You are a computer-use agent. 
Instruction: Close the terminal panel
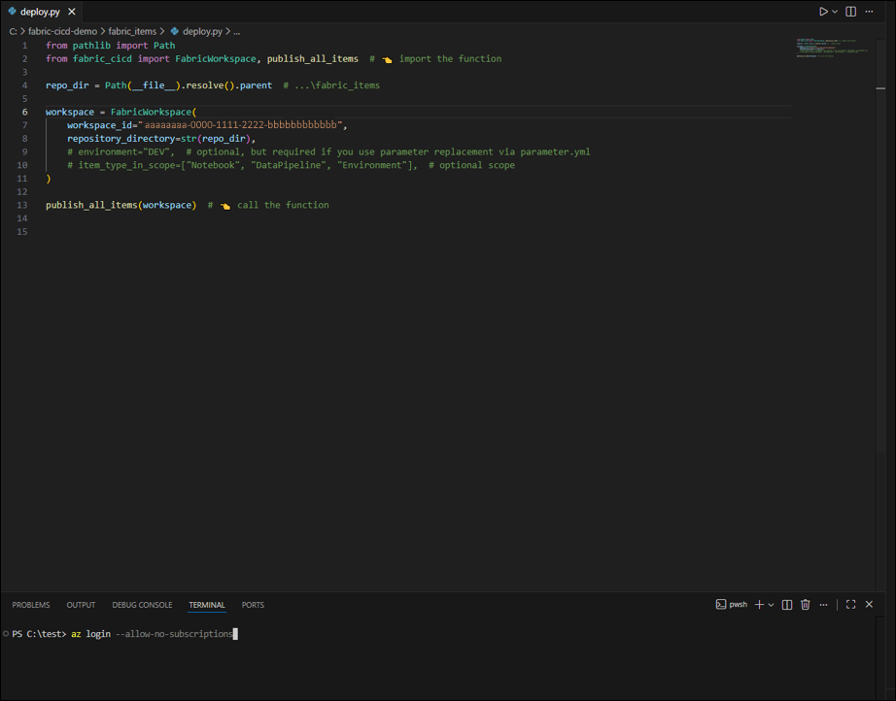tap(869, 605)
